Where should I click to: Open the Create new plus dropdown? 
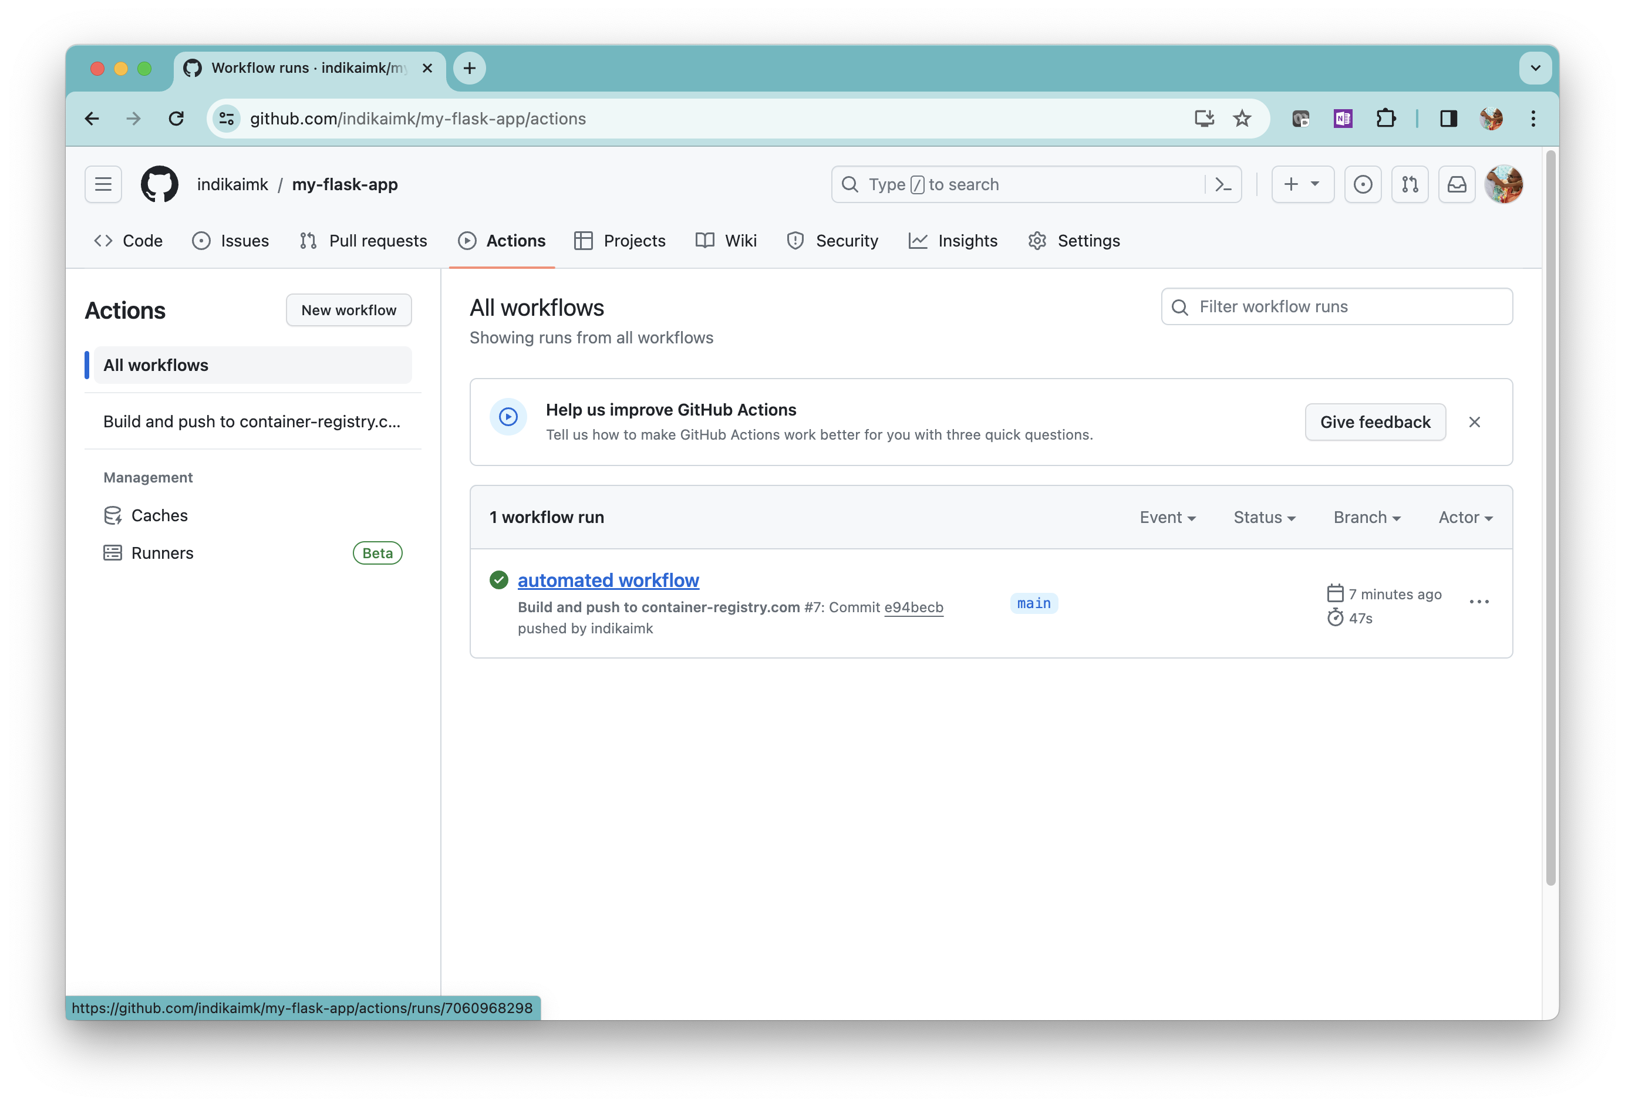pyautogui.click(x=1302, y=185)
